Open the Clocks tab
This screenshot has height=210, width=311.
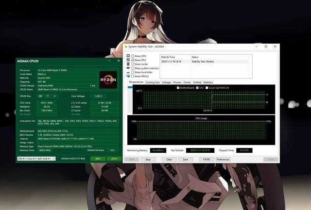(x=187, y=82)
